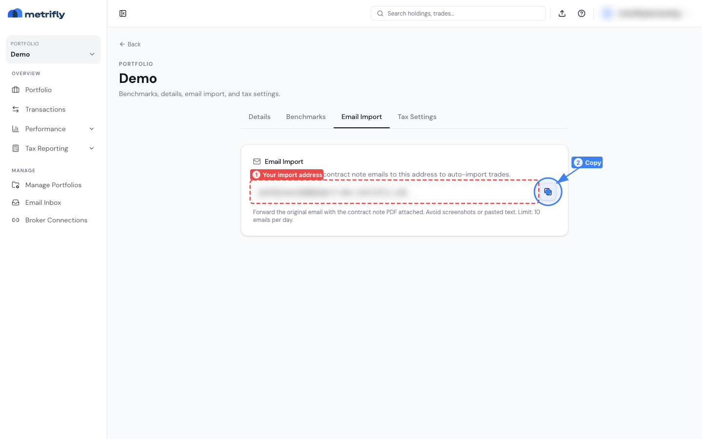This screenshot has width=702, height=439.
Task: Open the Email Inbox page
Action: click(53, 202)
